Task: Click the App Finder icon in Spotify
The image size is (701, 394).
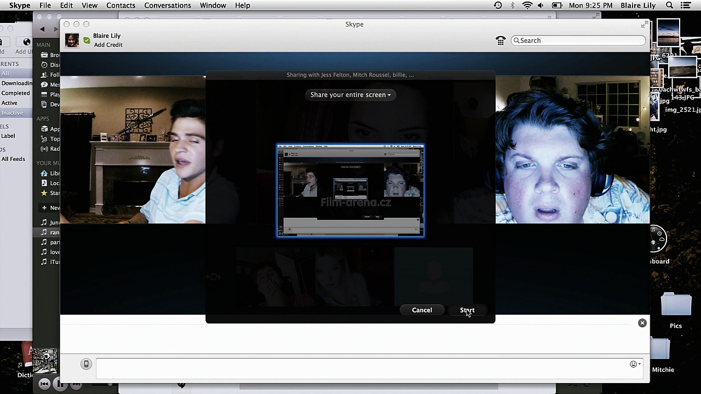Action: click(x=45, y=129)
